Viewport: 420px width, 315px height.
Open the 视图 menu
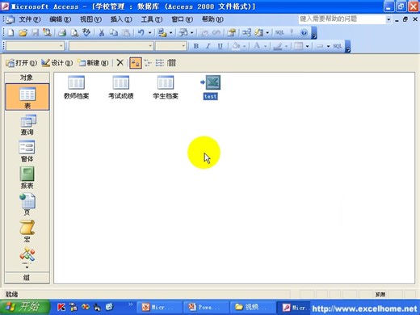point(90,19)
